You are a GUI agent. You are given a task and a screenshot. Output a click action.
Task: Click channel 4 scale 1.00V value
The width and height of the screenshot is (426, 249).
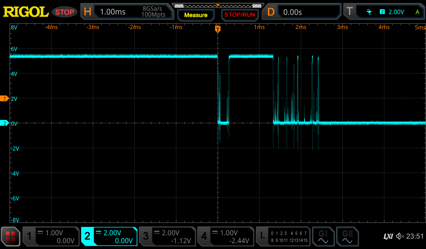click(229, 233)
